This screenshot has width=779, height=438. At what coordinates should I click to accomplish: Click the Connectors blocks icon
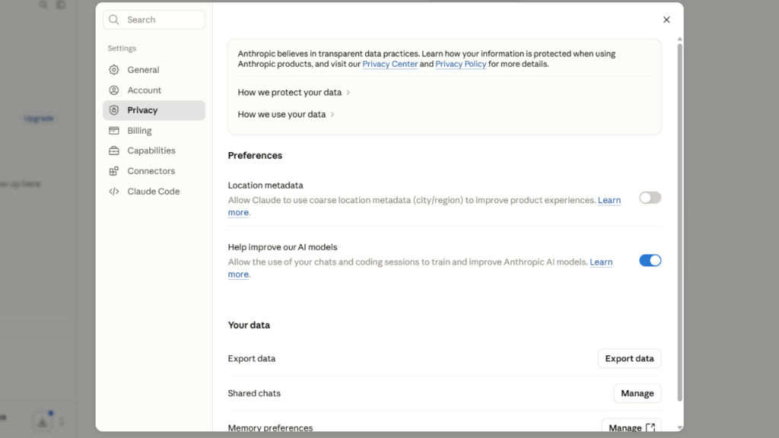coord(114,171)
